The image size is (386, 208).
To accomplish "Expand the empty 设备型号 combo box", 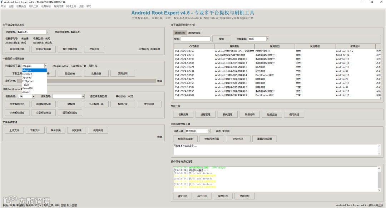I will point(83,96).
